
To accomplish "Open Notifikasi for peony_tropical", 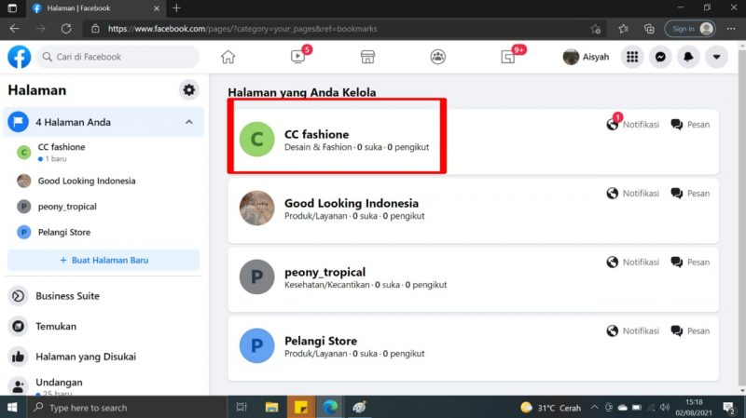I will point(633,263).
